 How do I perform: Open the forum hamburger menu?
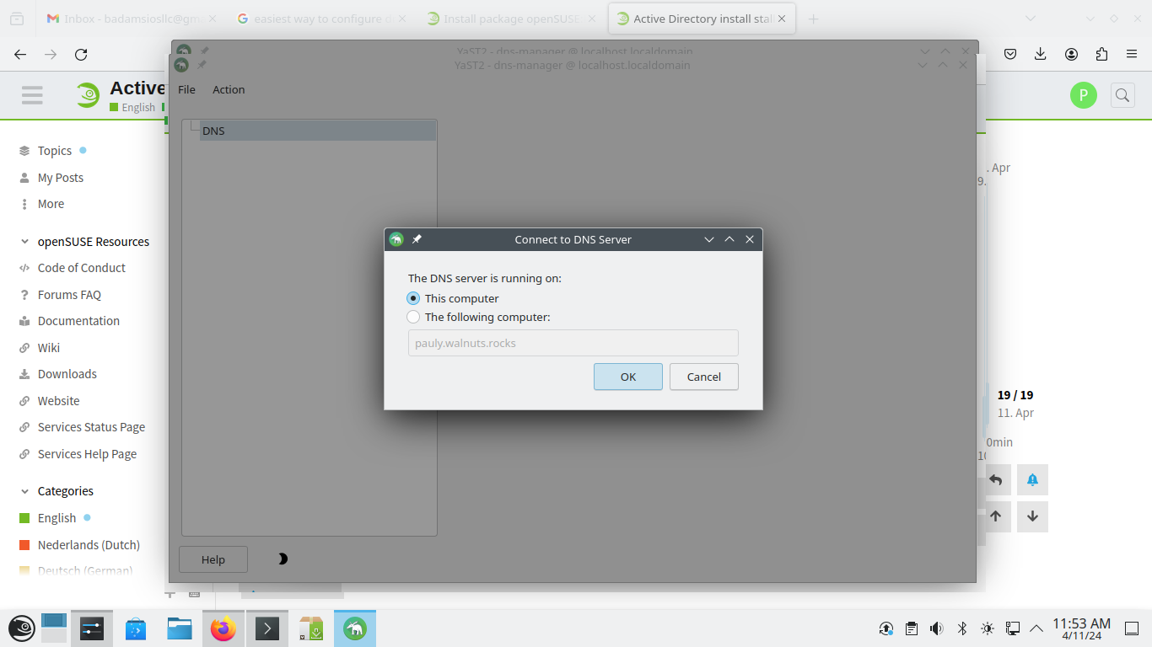tap(32, 95)
